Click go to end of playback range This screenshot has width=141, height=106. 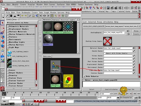coord(139,94)
